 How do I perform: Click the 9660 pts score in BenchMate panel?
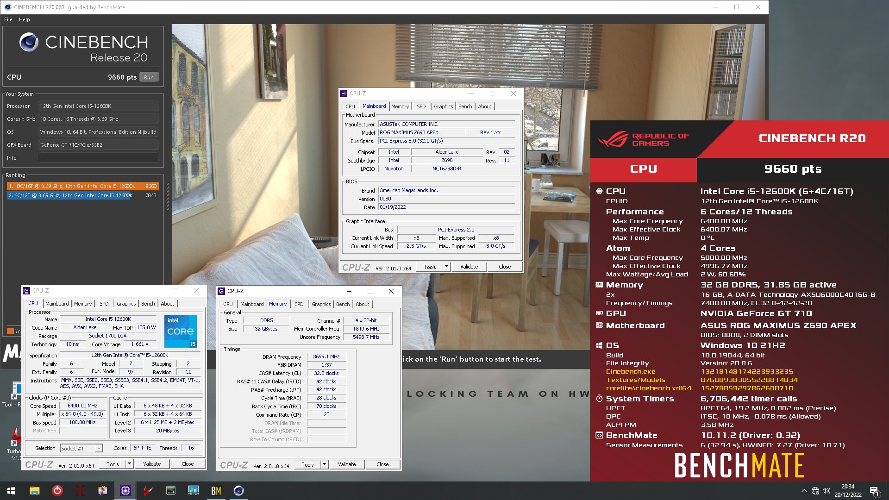(793, 169)
